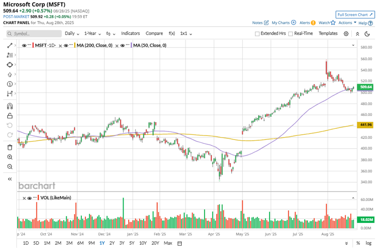The image size is (379, 251).
Task: Select the 6M time range tab
Action: (x=80, y=243)
